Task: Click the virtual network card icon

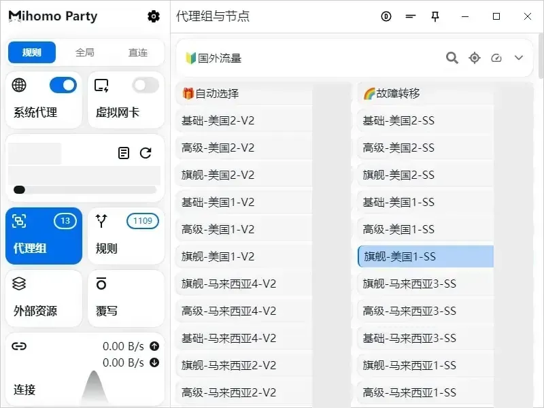Action: [x=101, y=86]
